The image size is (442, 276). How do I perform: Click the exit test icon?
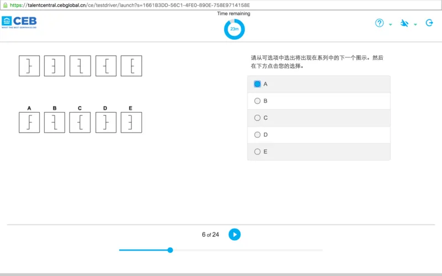[x=429, y=23]
